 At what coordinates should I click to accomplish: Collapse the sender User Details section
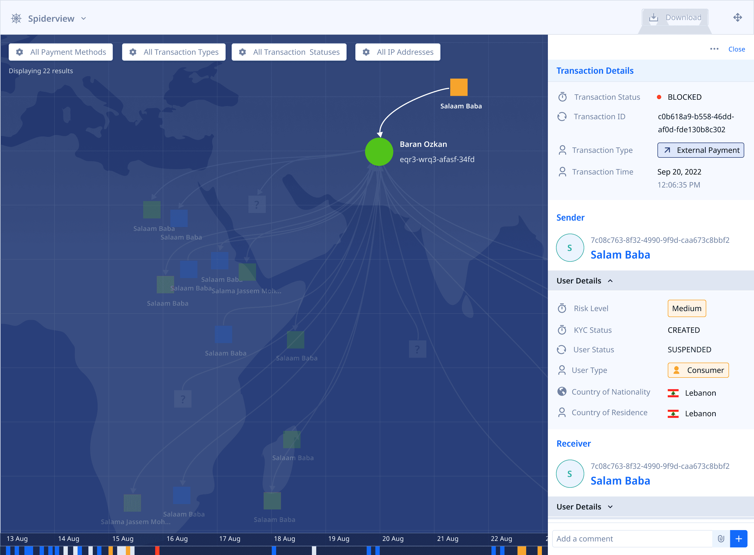[x=610, y=281]
